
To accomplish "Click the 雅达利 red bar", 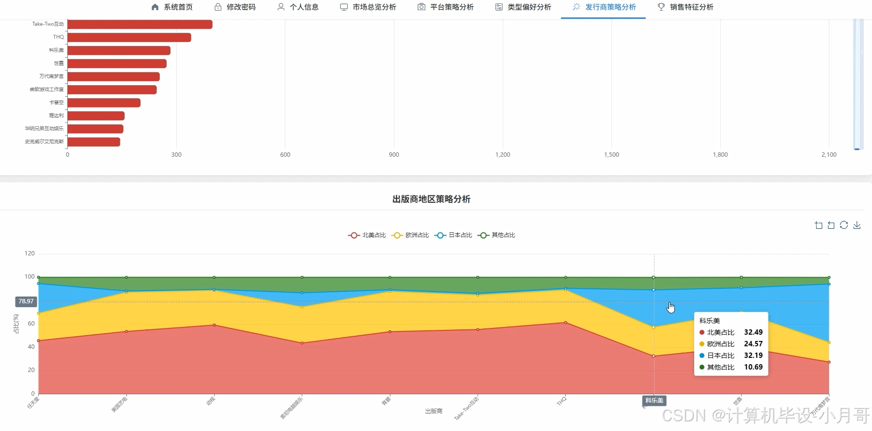I will click(96, 116).
